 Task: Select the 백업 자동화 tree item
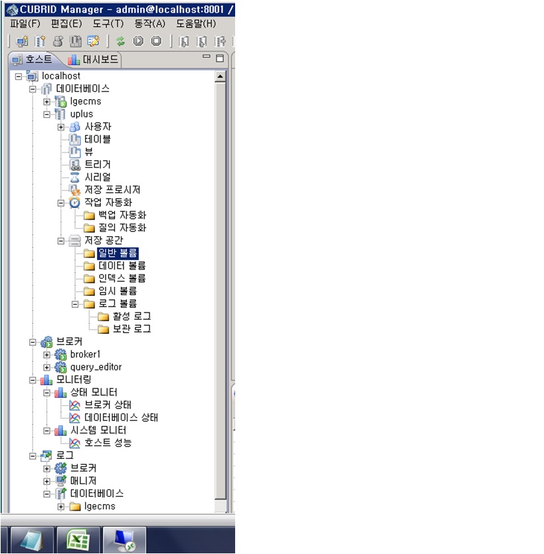pyautogui.click(x=122, y=215)
